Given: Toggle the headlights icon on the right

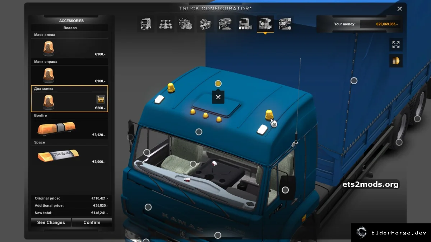Looking at the screenshot, I should pos(396,61).
